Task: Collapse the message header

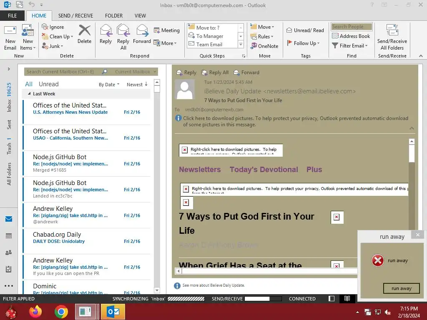Action: click(x=412, y=128)
